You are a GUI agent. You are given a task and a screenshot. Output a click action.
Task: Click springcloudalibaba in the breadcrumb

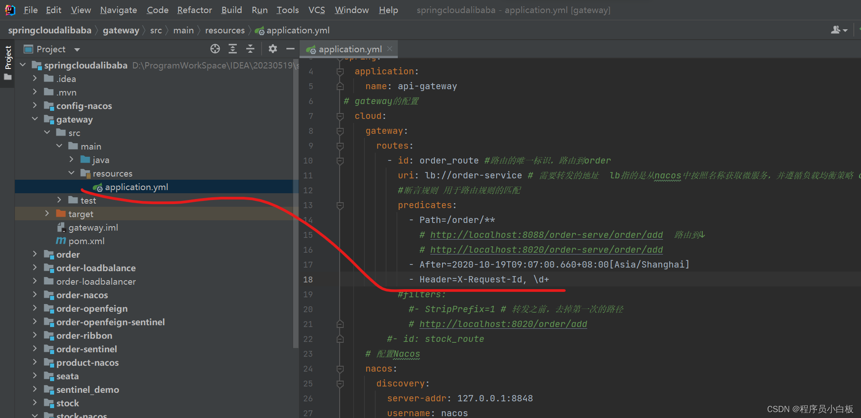click(50, 31)
